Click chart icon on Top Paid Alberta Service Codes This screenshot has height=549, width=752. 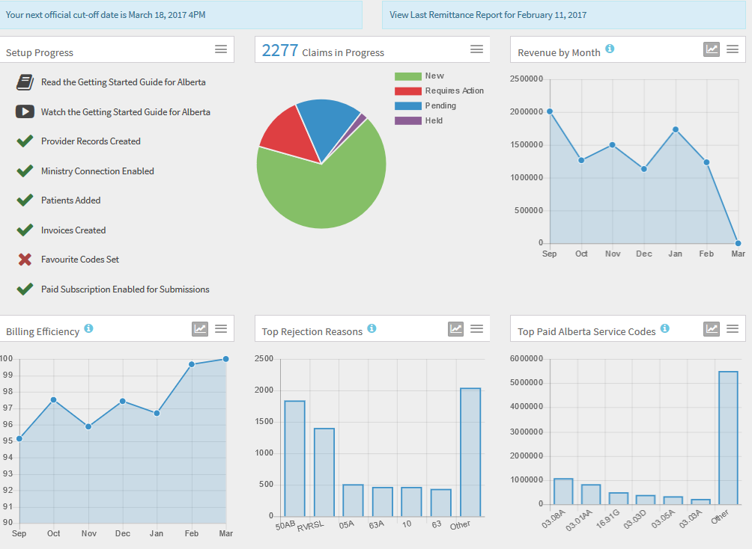coord(712,328)
